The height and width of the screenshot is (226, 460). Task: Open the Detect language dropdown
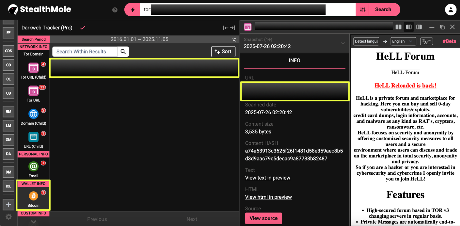[x=366, y=41]
